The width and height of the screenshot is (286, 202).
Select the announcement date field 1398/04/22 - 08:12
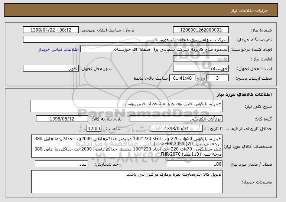click(x=51, y=30)
